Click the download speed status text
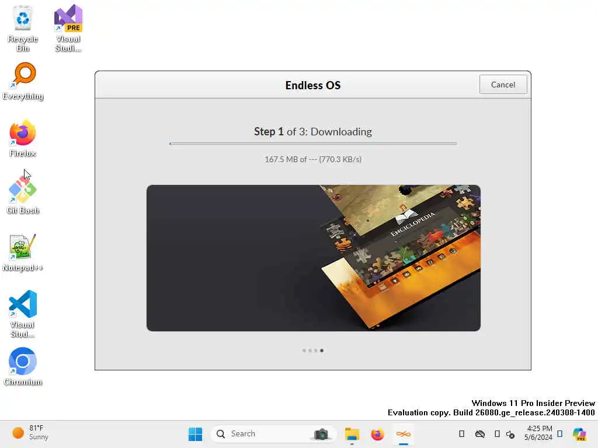This screenshot has width=598, height=448. pos(313,159)
